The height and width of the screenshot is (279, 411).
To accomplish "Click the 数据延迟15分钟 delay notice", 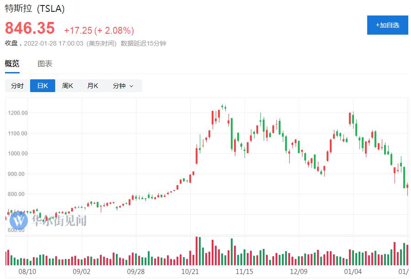I will tap(143, 43).
